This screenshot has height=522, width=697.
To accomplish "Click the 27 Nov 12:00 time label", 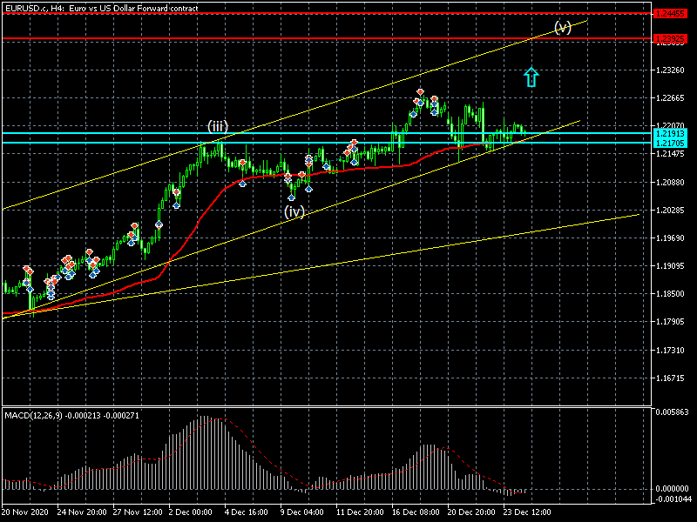I will pyautogui.click(x=136, y=512).
